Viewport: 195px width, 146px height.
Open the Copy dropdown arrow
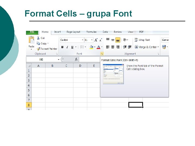48,43
